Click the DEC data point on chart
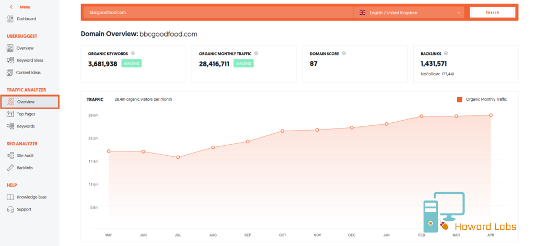Image resolution: width=535 pixels, height=246 pixels. tap(352, 127)
